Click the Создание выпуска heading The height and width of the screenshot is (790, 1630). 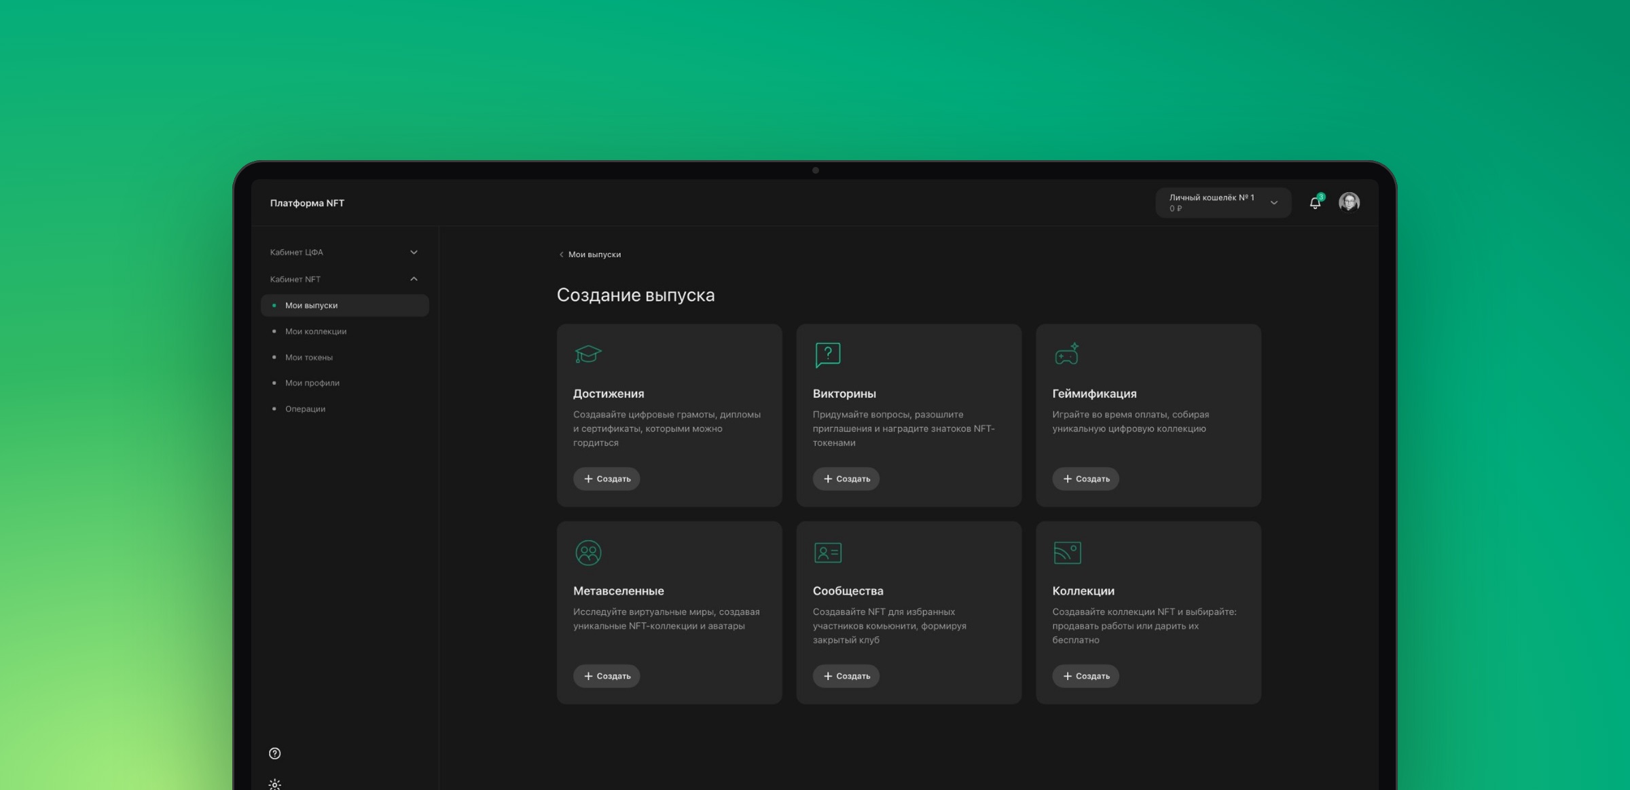coord(636,295)
